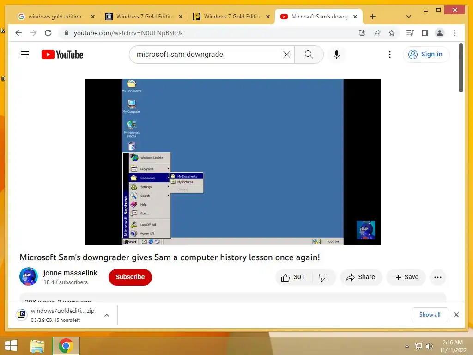473x355 pixels.
Task: Click the 18.4K subscribers text
Action: [x=66, y=282]
